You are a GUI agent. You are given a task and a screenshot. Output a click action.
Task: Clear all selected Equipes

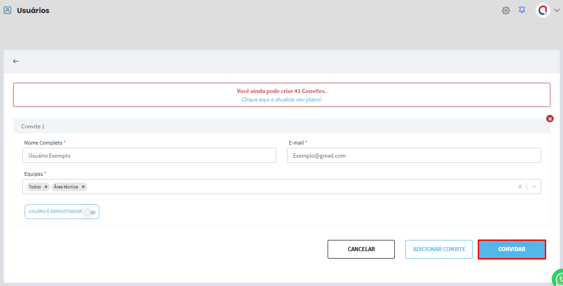pyautogui.click(x=520, y=186)
